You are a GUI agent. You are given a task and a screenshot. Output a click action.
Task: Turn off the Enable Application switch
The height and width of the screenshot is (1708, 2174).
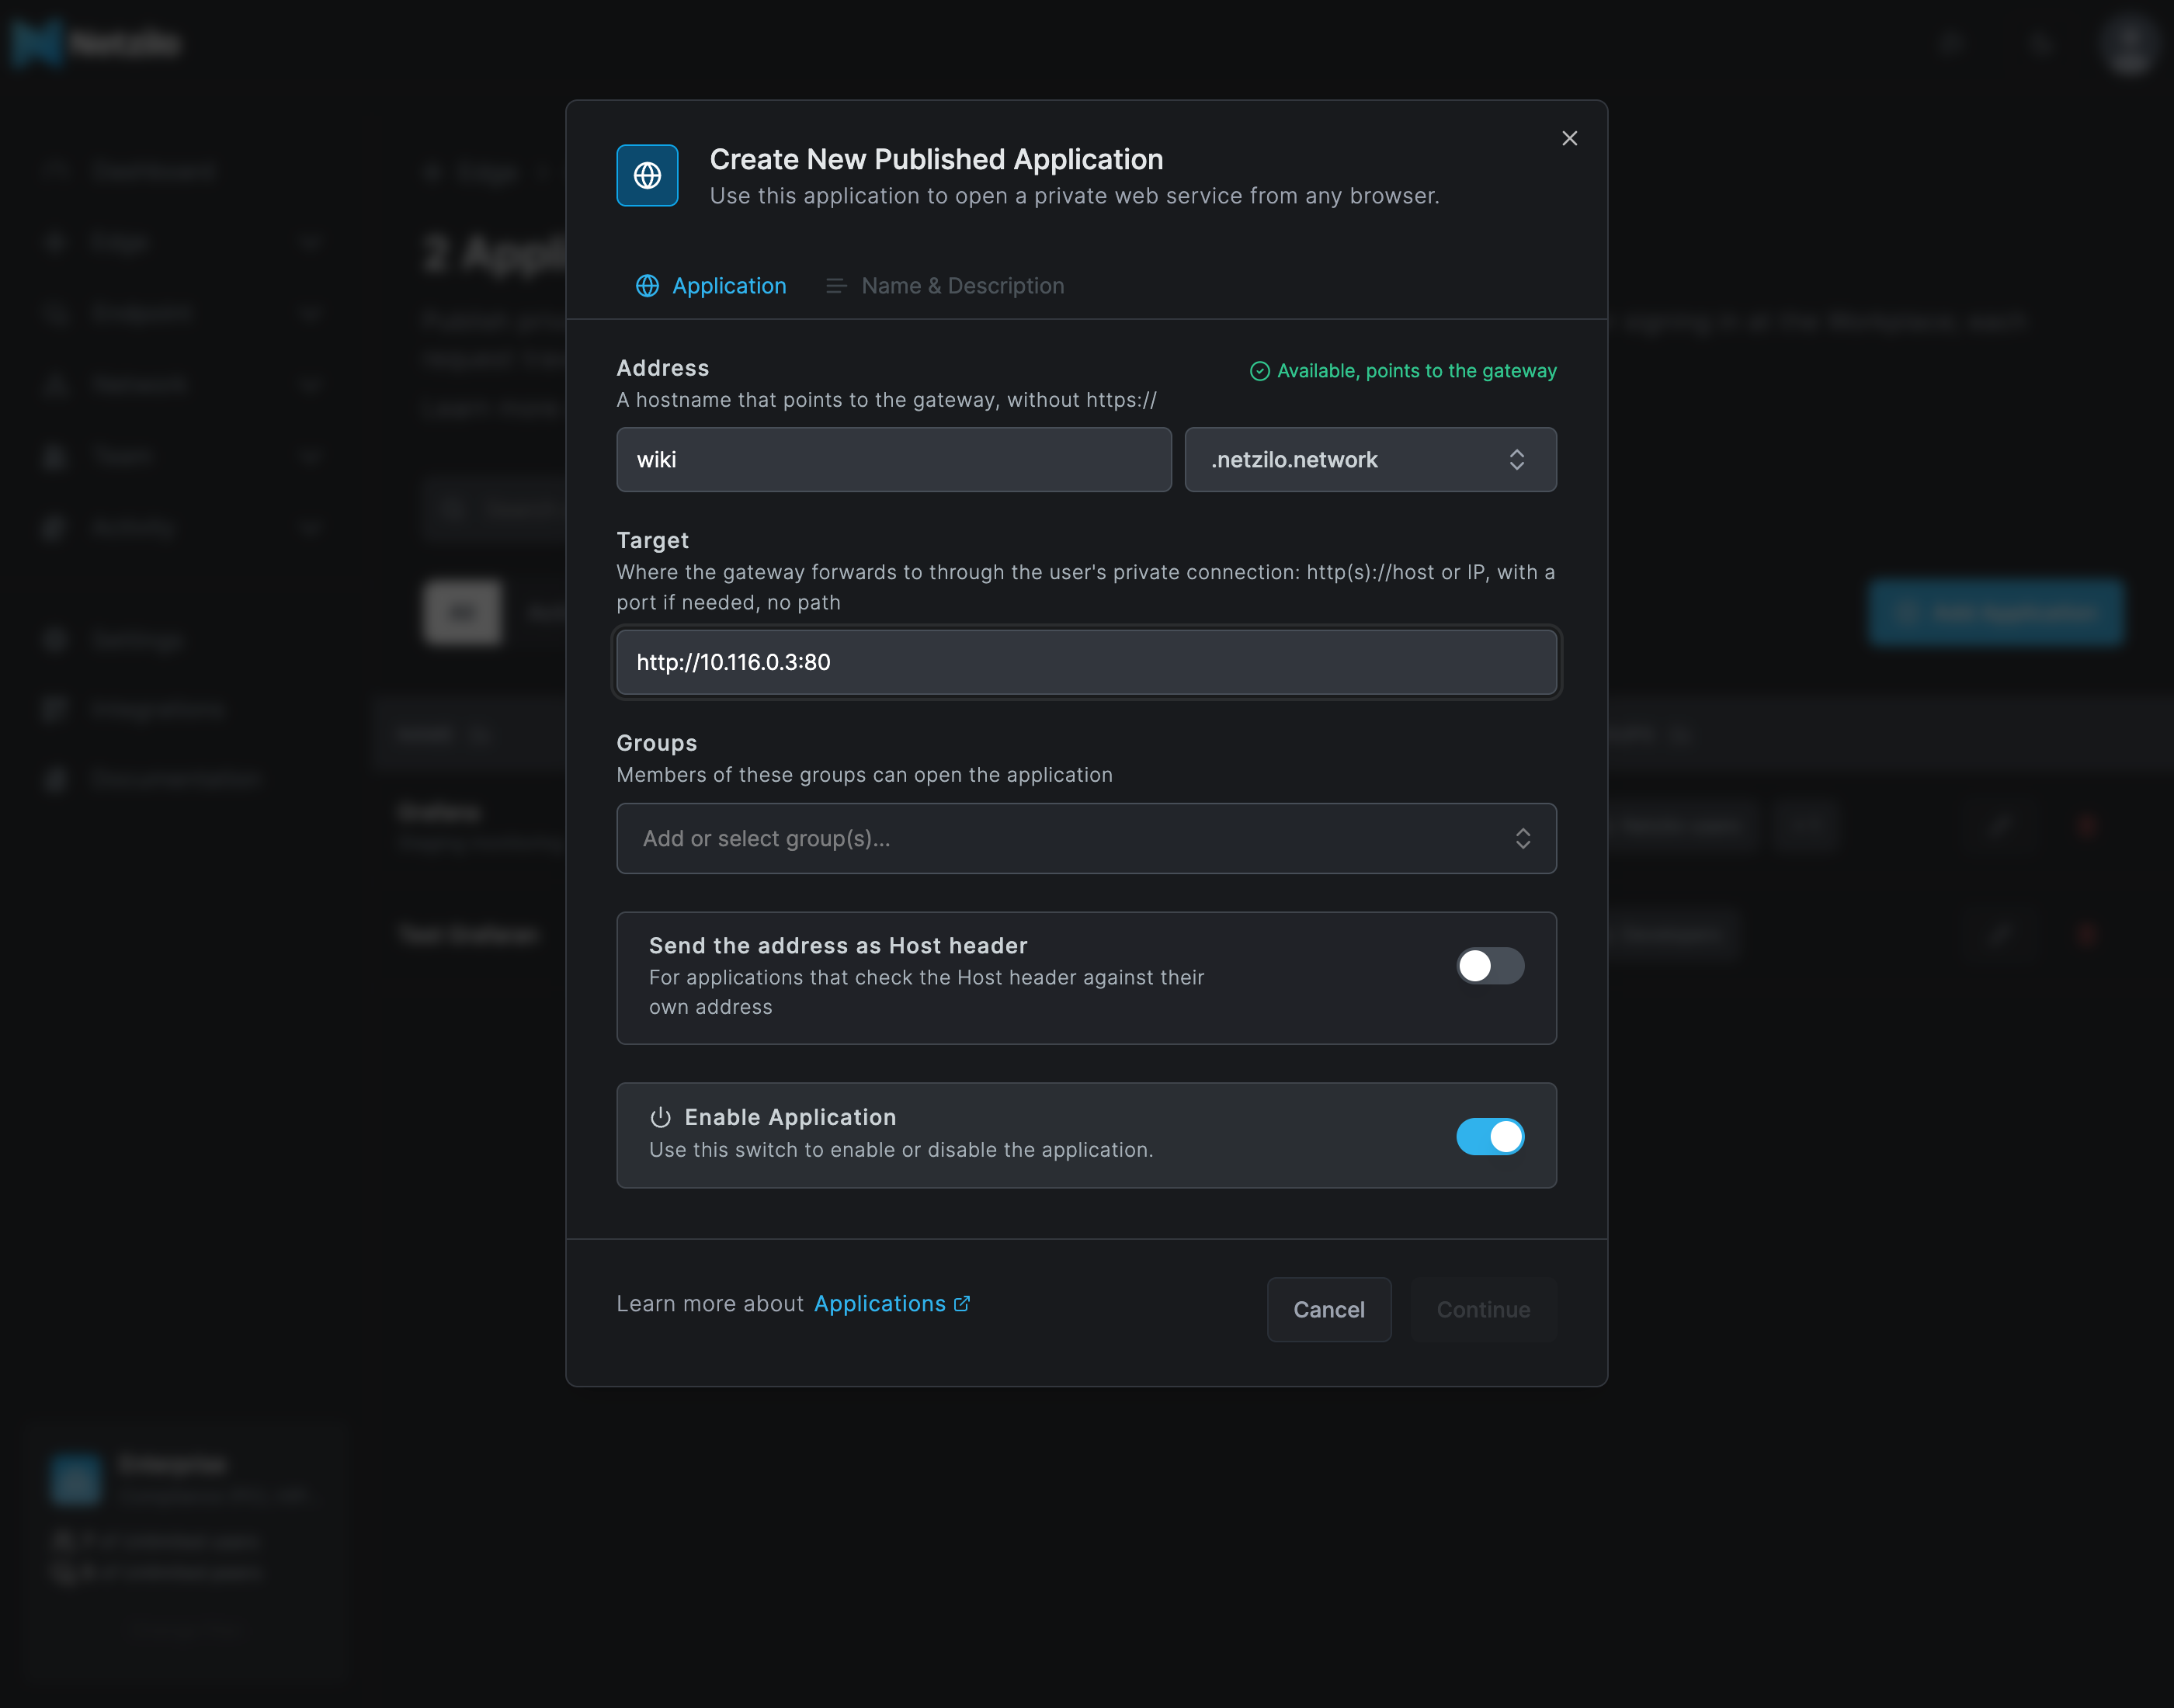click(x=1490, y=1137)
